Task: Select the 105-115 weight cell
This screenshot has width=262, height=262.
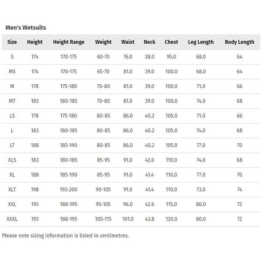Action: tap(103, 219)
